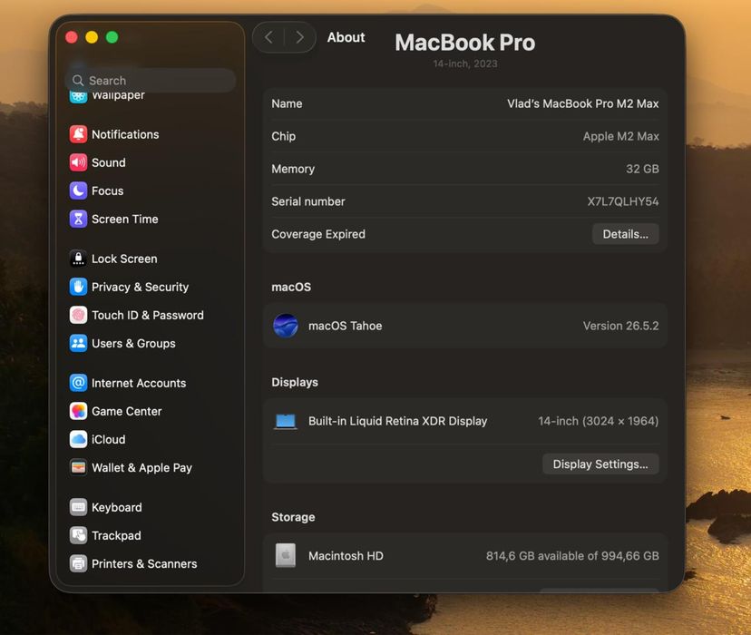Select the Users & Groups people icon
Screen dimensions: 751x635
pos(78,344)
